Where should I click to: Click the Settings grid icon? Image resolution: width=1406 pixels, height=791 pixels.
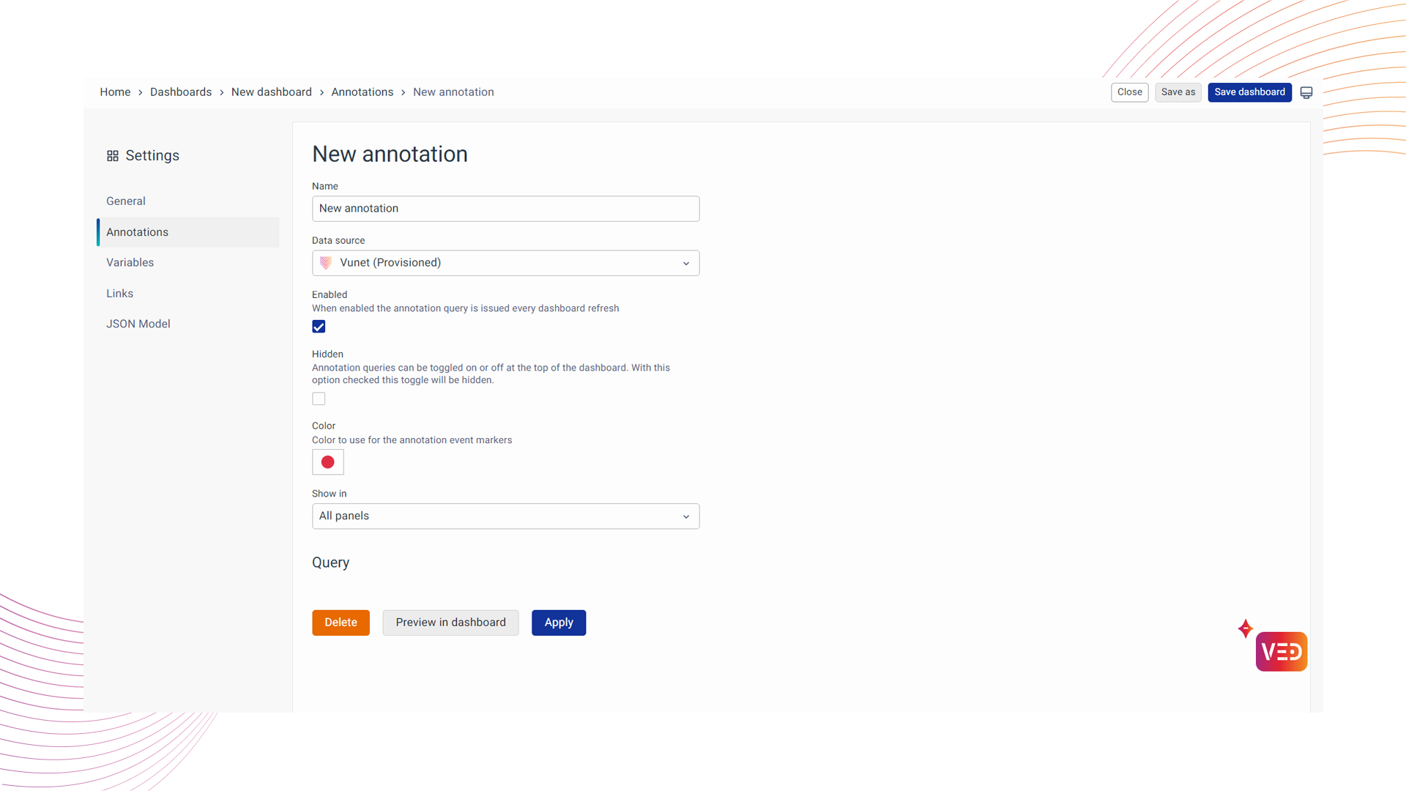pyautogui.click(x=112, y=156)
